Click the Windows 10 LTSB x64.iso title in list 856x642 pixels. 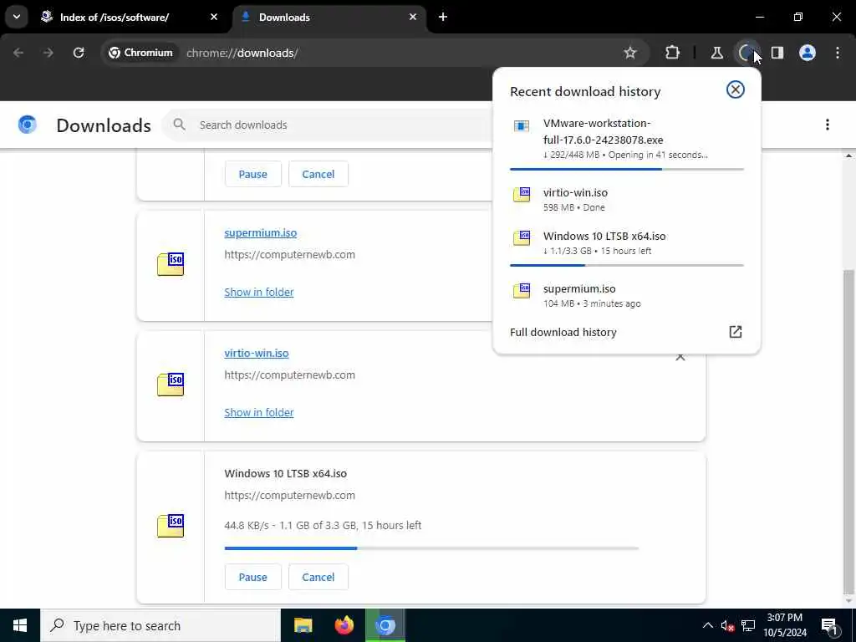[286, 473]
